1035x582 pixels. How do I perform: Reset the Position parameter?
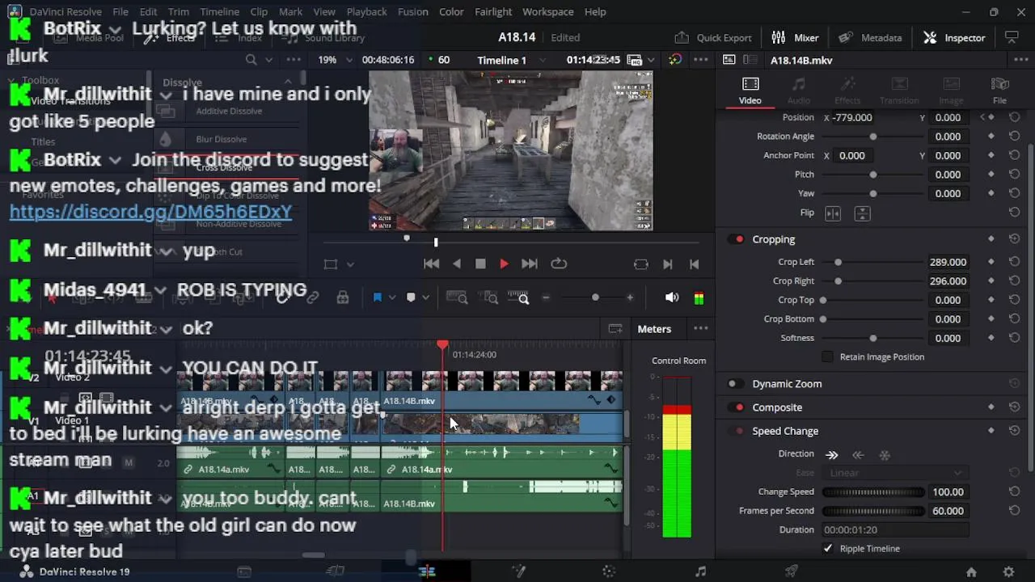pos(1014,117)
